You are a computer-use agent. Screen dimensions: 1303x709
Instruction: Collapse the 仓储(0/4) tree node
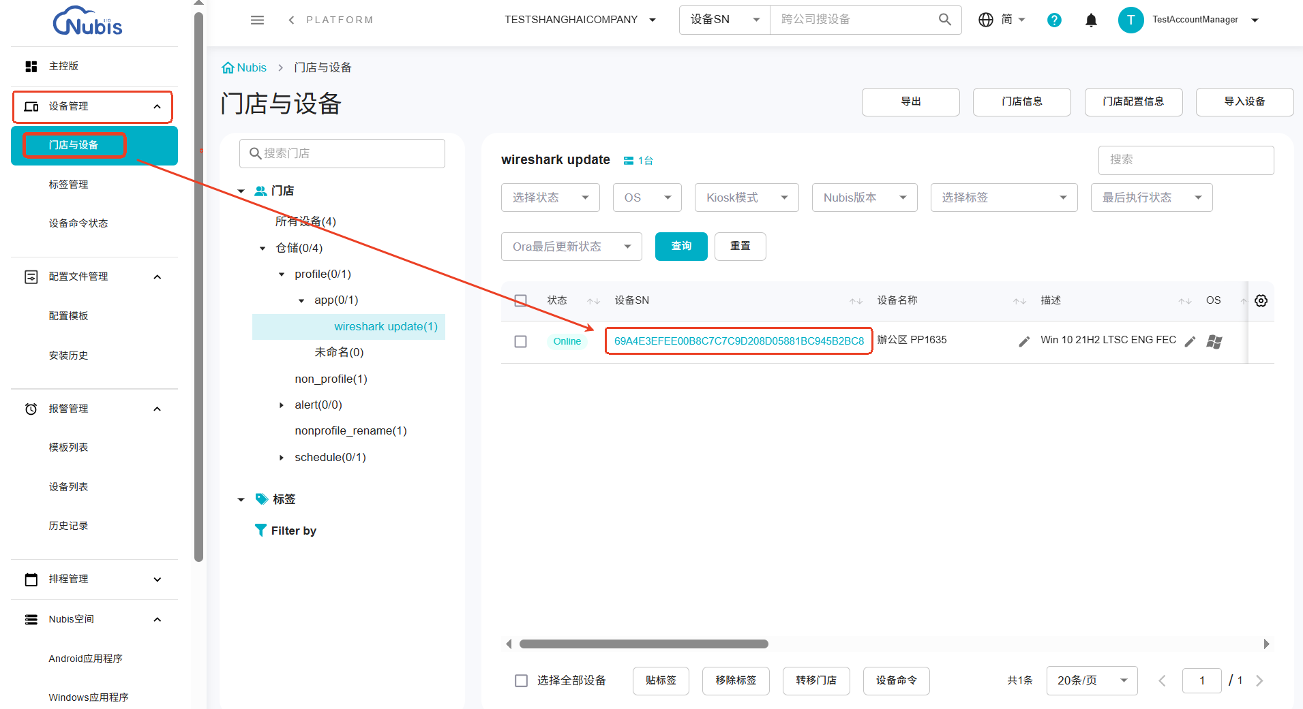[263, 249]
